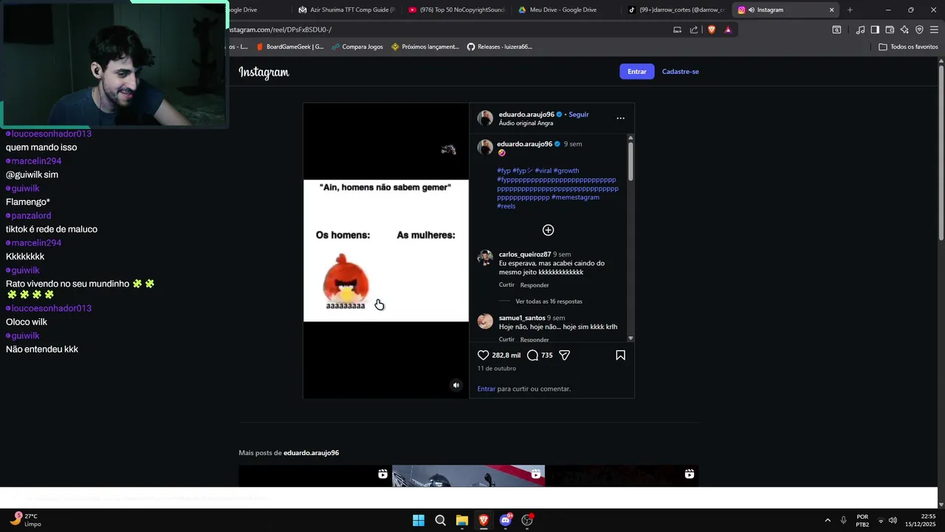Click the install app icon in address bar
Image resolution: width=945 pixels, height=532 pixels.
(677, 30)
